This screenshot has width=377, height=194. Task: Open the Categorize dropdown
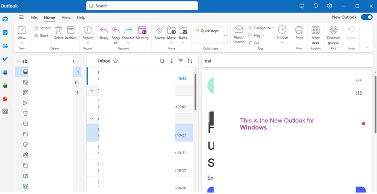[x=261, y=28]
